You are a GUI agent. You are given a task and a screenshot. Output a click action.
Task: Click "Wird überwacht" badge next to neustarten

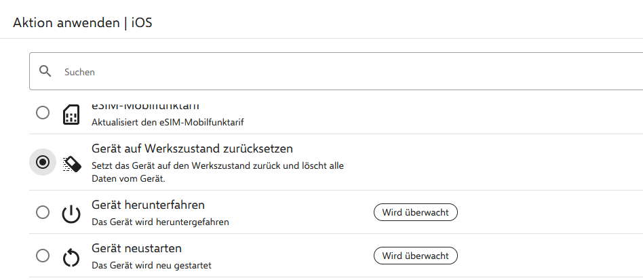415,256
